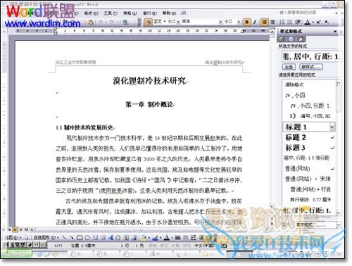The image size is (352, 266).
Task: Click the undo icon in the toolbar
Action: [x=100, y=22]
